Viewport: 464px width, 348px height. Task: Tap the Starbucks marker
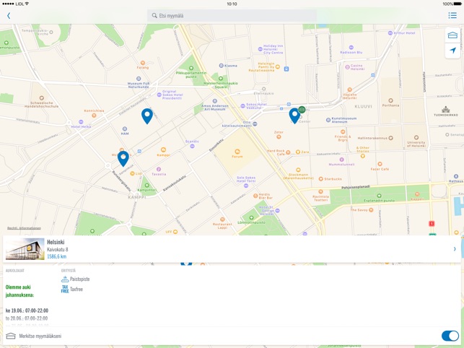320,179
